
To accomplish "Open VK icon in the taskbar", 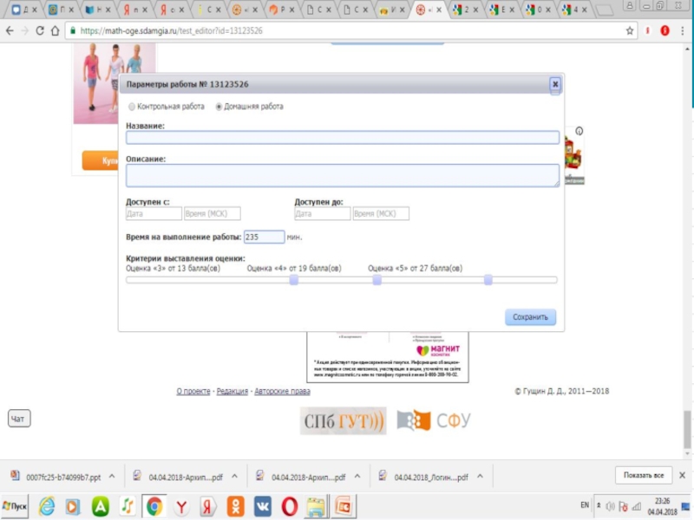I will pos(262,505).
